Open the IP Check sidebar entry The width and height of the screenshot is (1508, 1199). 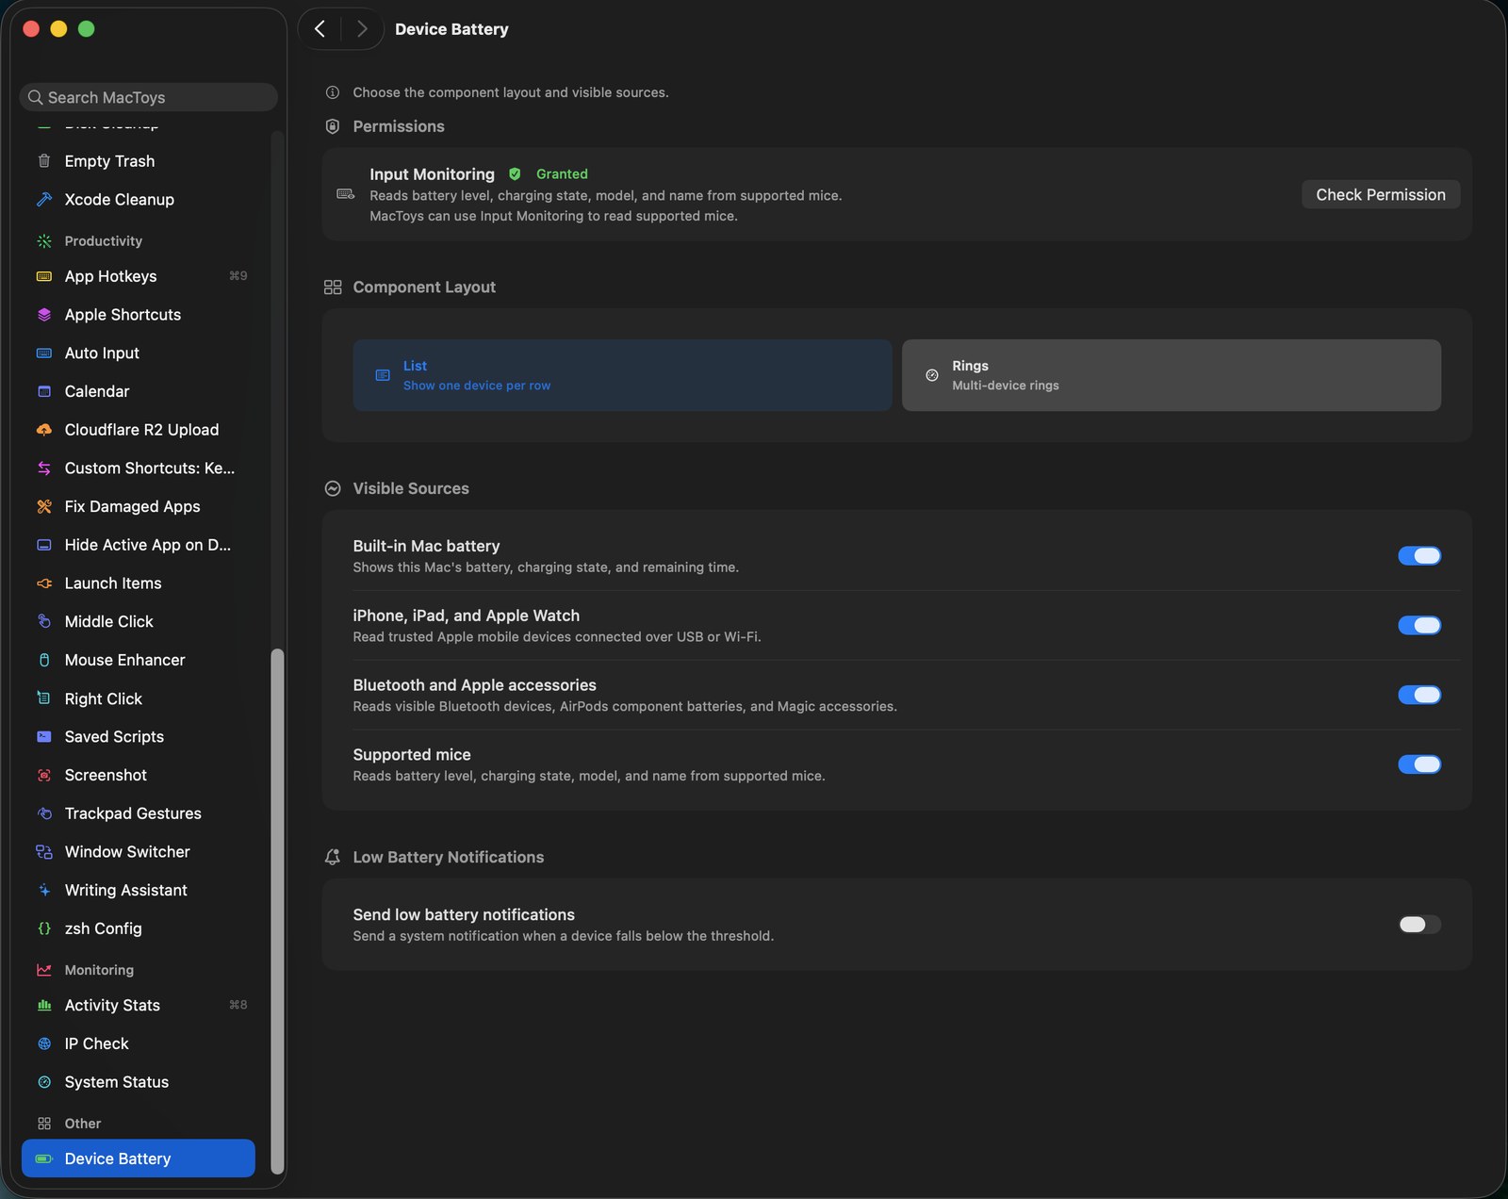pyautogui.click(x=138, y=1044)
